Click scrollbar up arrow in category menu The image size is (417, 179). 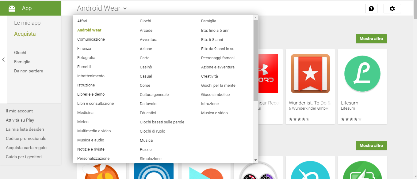tap(255, 17)
